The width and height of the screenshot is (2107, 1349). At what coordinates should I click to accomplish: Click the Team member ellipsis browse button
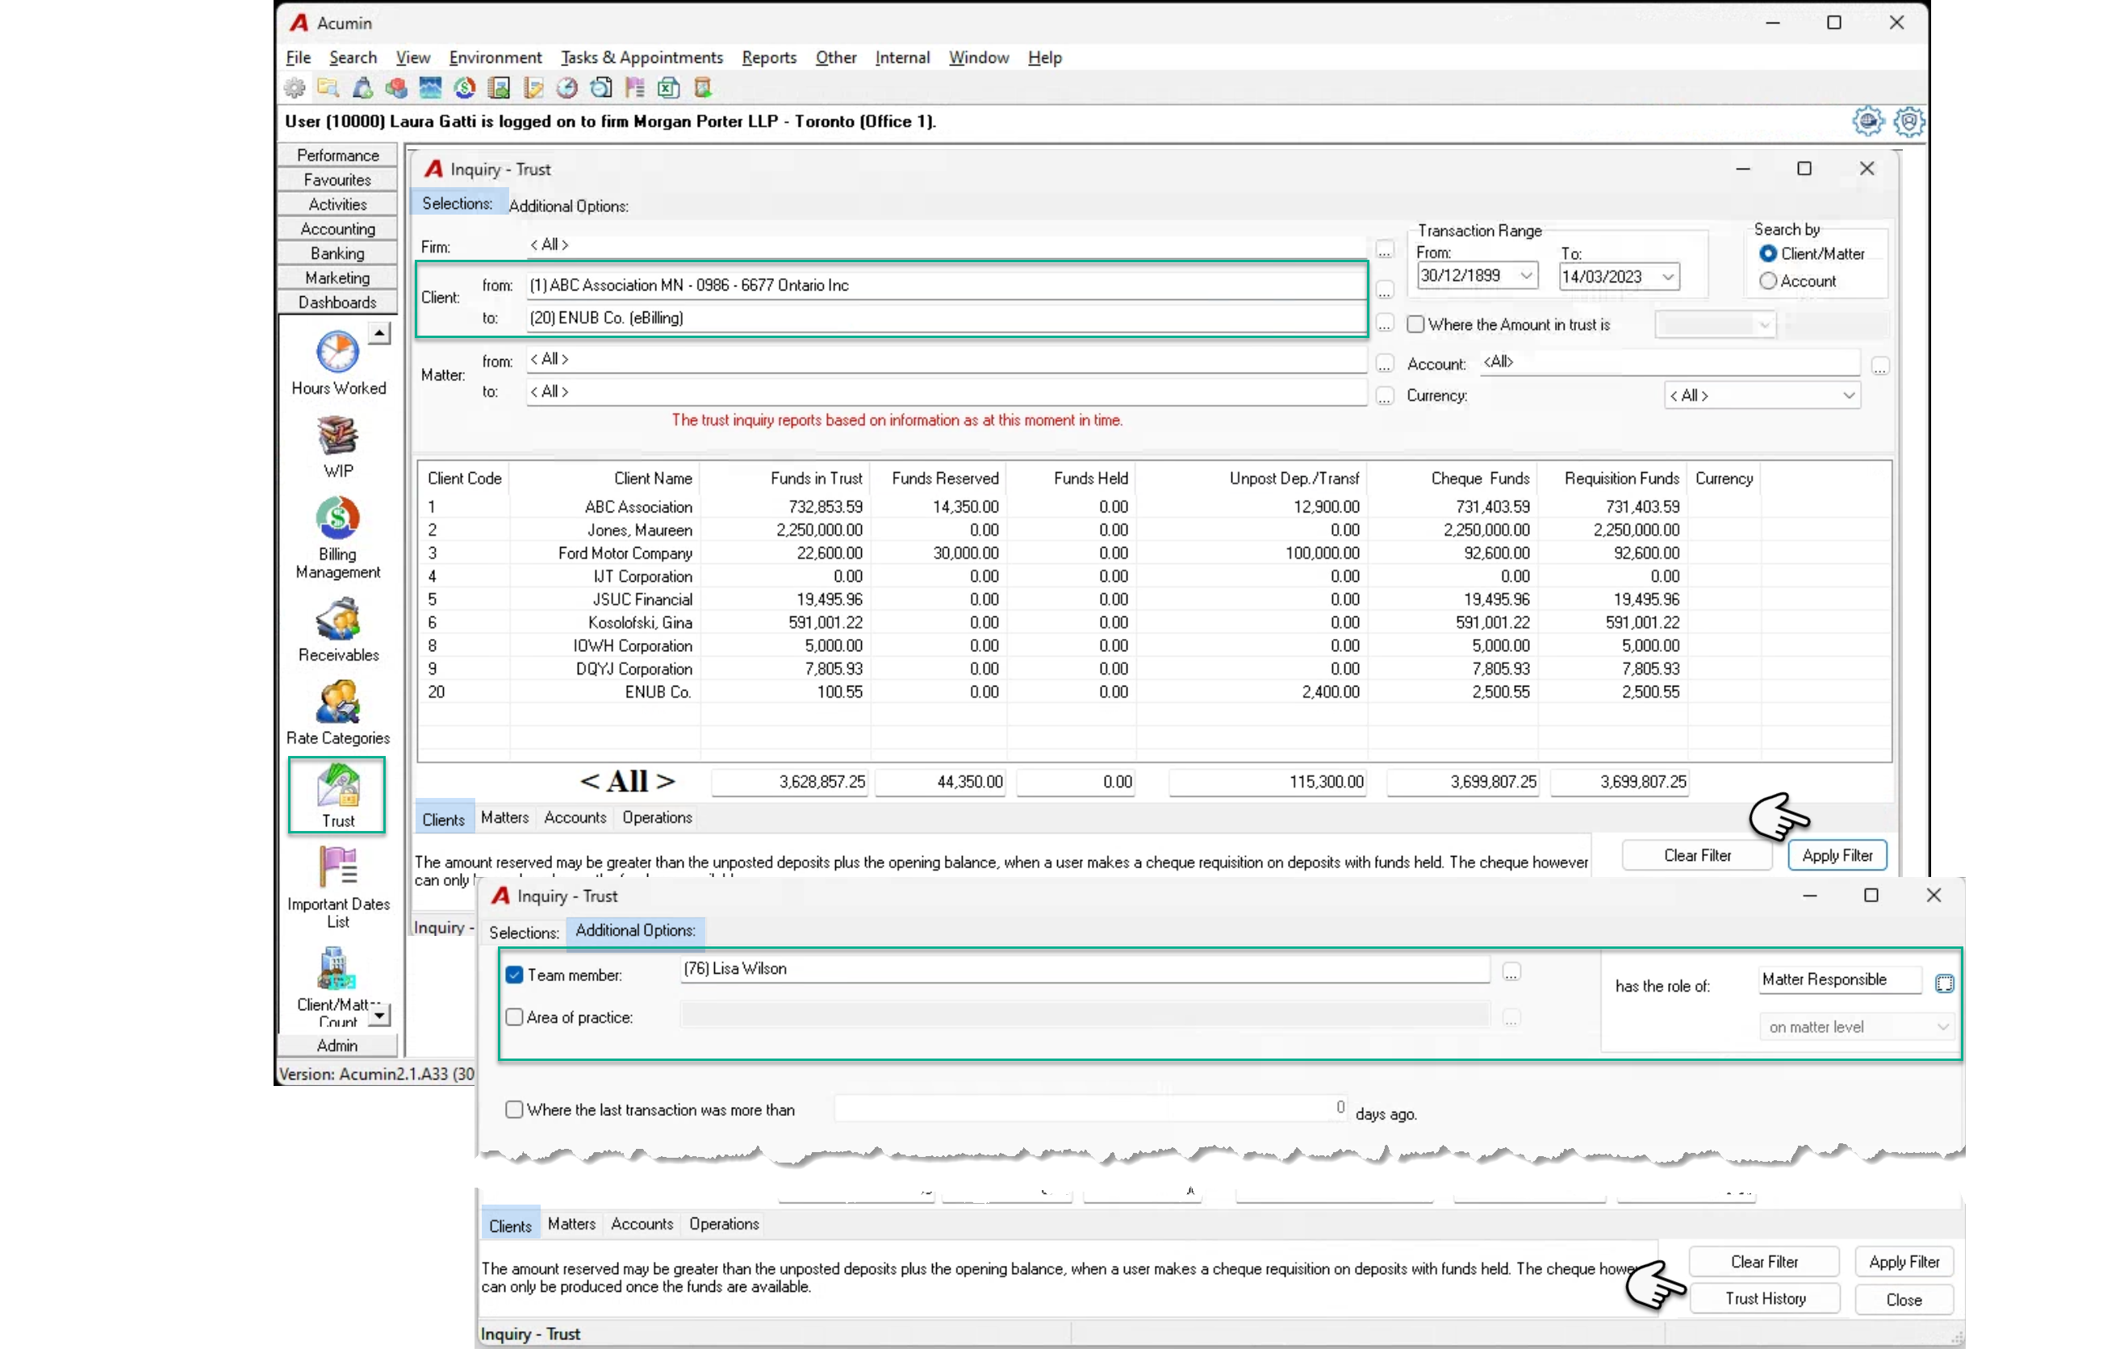[1511, 972]
